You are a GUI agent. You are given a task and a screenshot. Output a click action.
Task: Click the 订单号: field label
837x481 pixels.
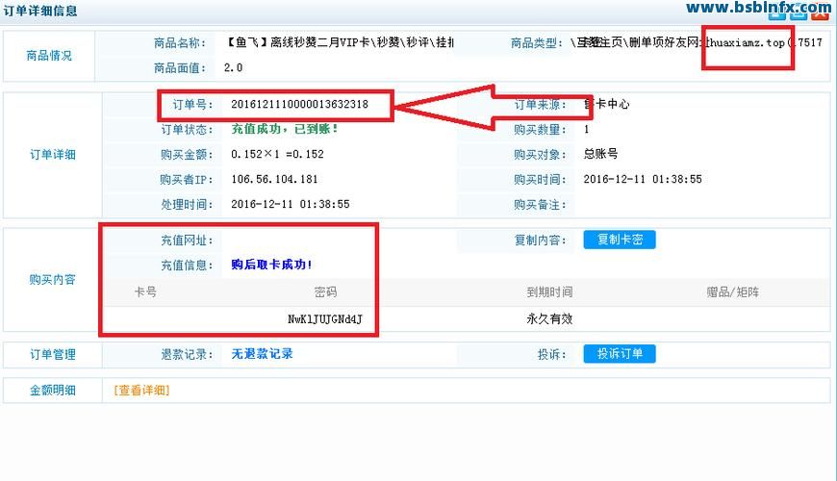(192, 104)
